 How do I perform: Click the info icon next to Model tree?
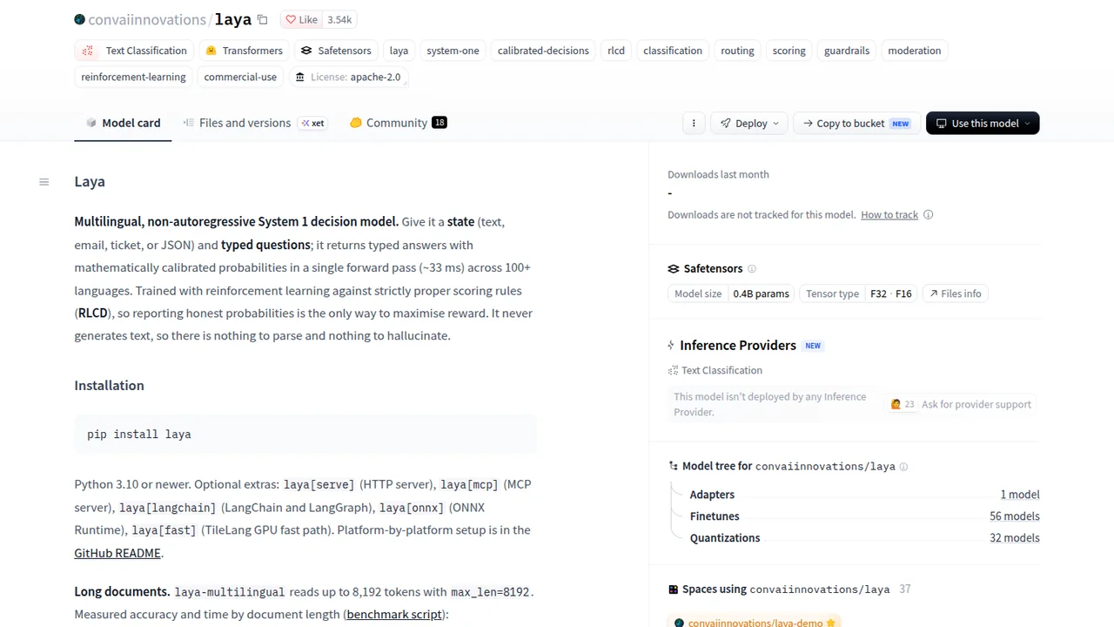[x=903, y=467]
